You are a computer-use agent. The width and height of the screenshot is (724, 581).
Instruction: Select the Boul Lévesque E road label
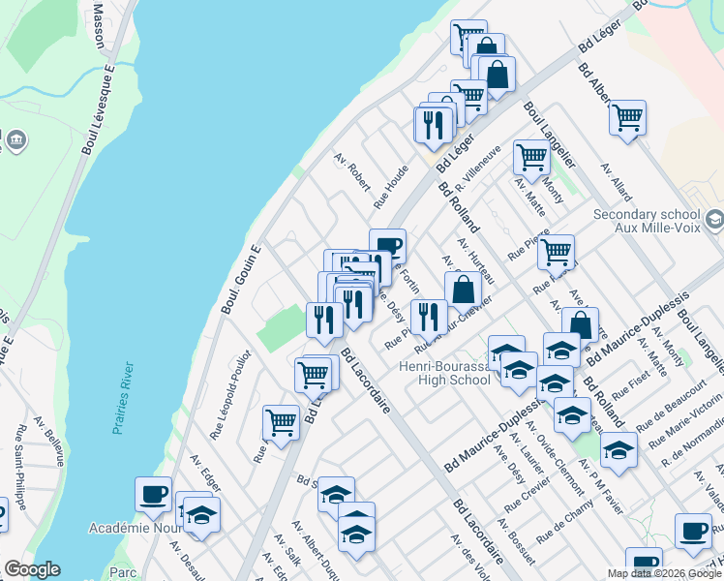[x=98, y=109]
